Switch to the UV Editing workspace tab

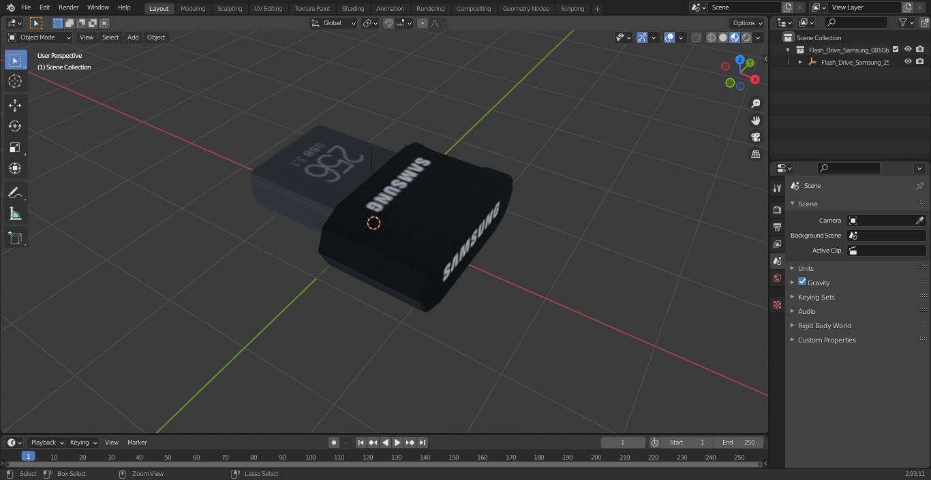point(268,8)
